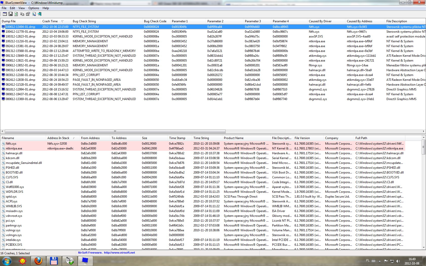Viewport: 426px width, 266px height.
Task: Select the crash row 090812-13821-01.dmp
Action: coord(213,61)
